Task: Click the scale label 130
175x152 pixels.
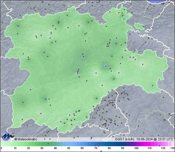Action: tap(173, 148)
